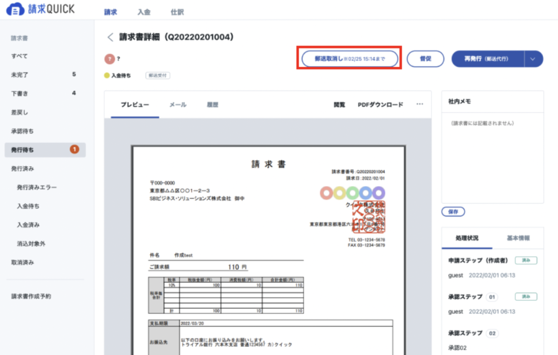The width and height of the screenshot is (558, 355).
Task: Click the 保存 button under memo
Action: coord(453,212)
